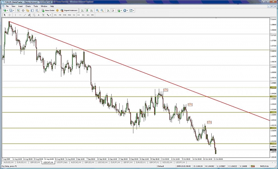Toggle chart shift from right border
This screenshot has width=278, height=169.
113,11
